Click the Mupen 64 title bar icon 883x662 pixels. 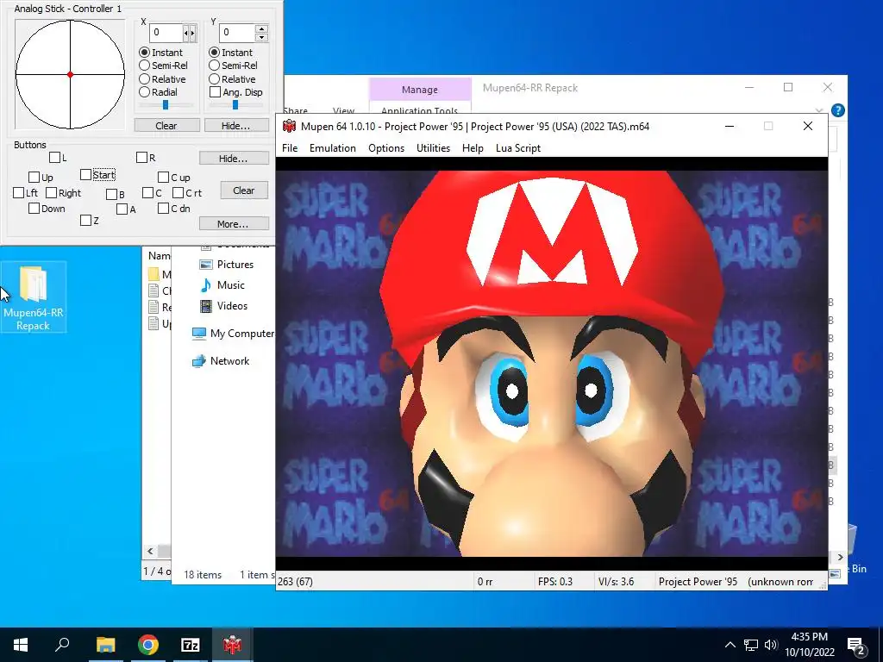point(289,126)
